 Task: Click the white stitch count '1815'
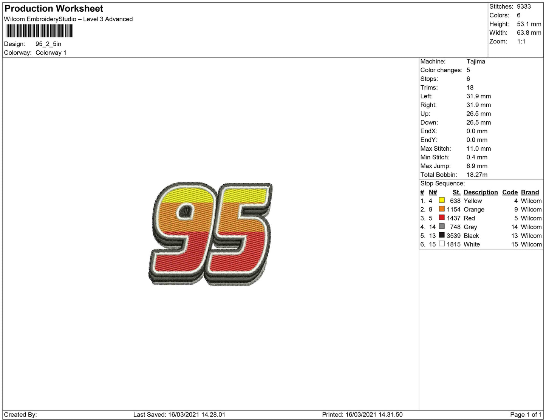pyautogui.click(x=453, y=244)
